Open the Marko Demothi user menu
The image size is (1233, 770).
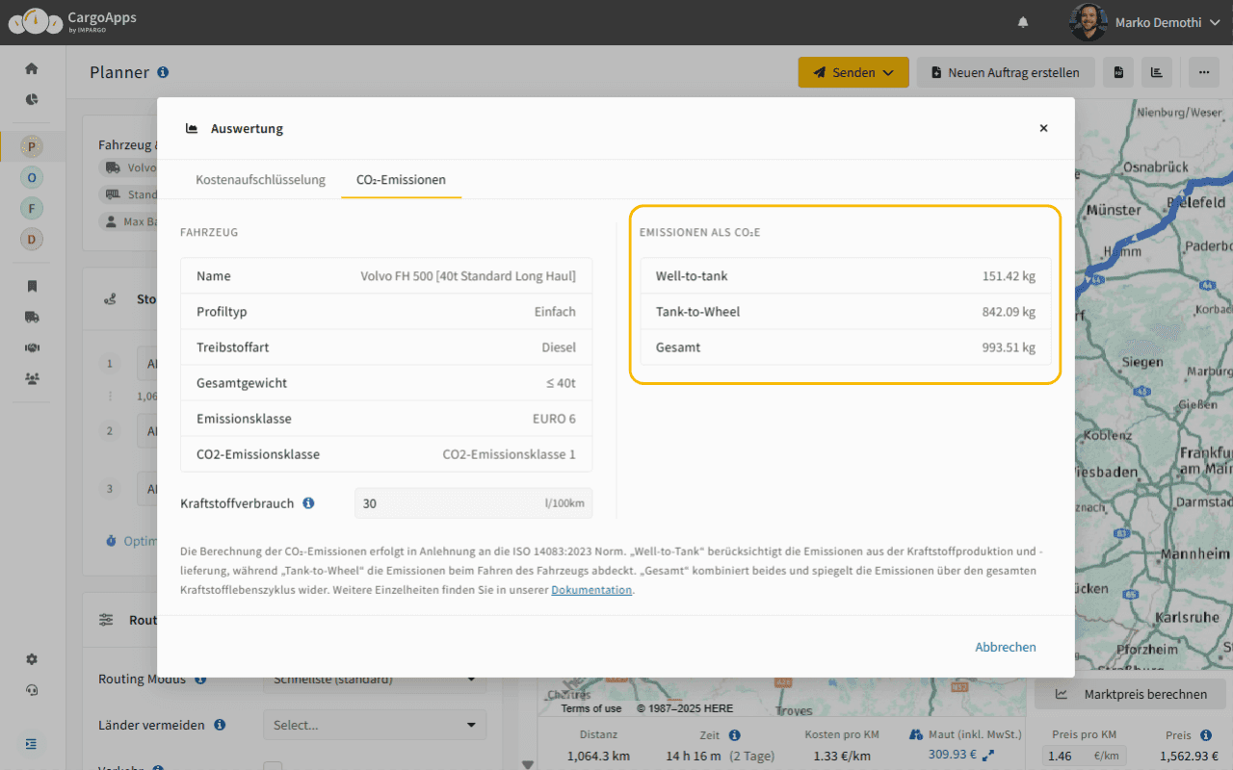[x=1146, y=22]
